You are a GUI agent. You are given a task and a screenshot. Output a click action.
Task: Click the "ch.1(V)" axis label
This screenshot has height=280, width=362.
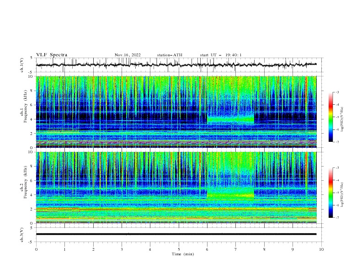click(x=22, y=65)
